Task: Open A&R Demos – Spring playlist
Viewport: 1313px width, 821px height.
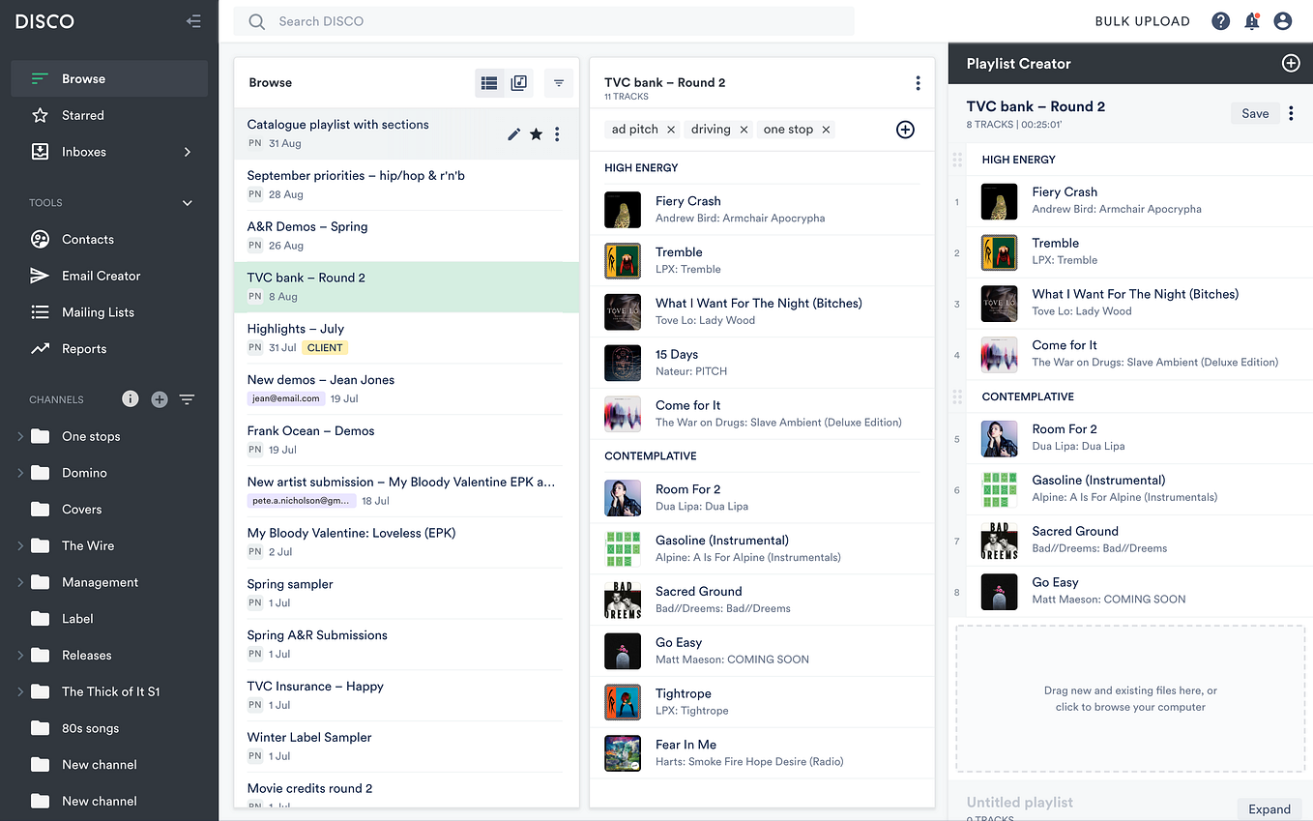Action: point(406,236)
